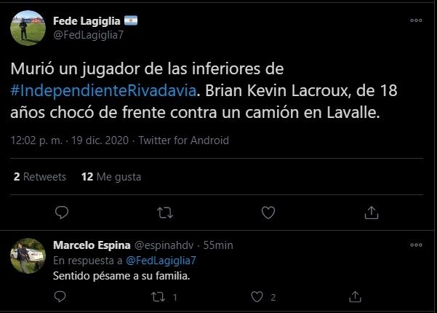The image size is (437, 313).
Task: View the 12 Me gusta list
Action: click(111, 177)
